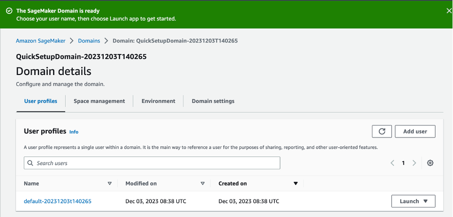
Task: Sort by Modified on column arrow
Action: 202,183
